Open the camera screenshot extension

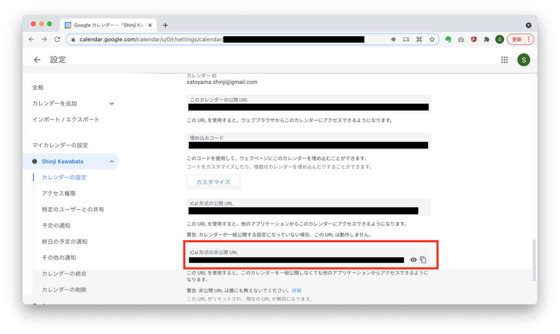coord(461,40)
